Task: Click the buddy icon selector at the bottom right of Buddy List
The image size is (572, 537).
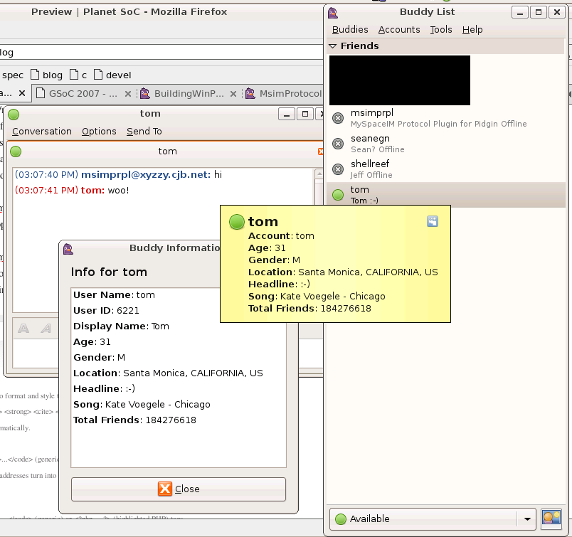Action: (551, 519)
